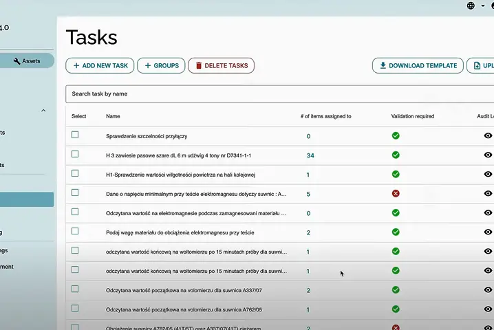Viewport: 494px width, 330px height.
Task: View audit log of H 3 zawiesie row
Action: [488, 155]
